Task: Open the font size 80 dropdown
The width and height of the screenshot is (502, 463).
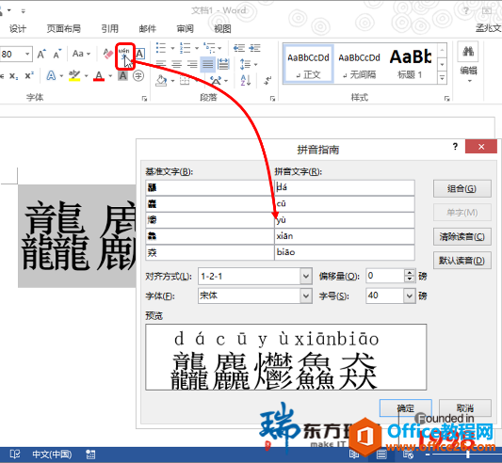Action: [27, 54]
